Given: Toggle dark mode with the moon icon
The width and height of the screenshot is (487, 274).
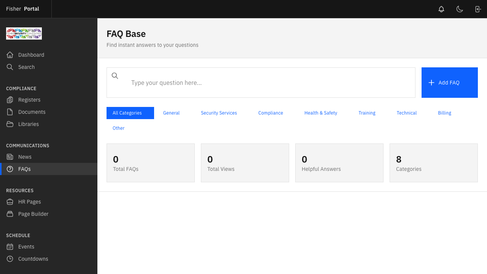Looking at the screenshot, I should (x=460, y=9).
